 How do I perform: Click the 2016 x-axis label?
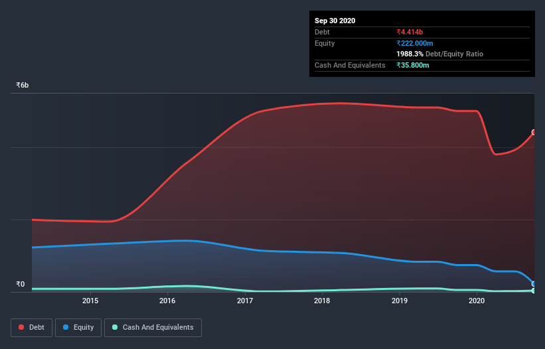[x=167, y=301]
